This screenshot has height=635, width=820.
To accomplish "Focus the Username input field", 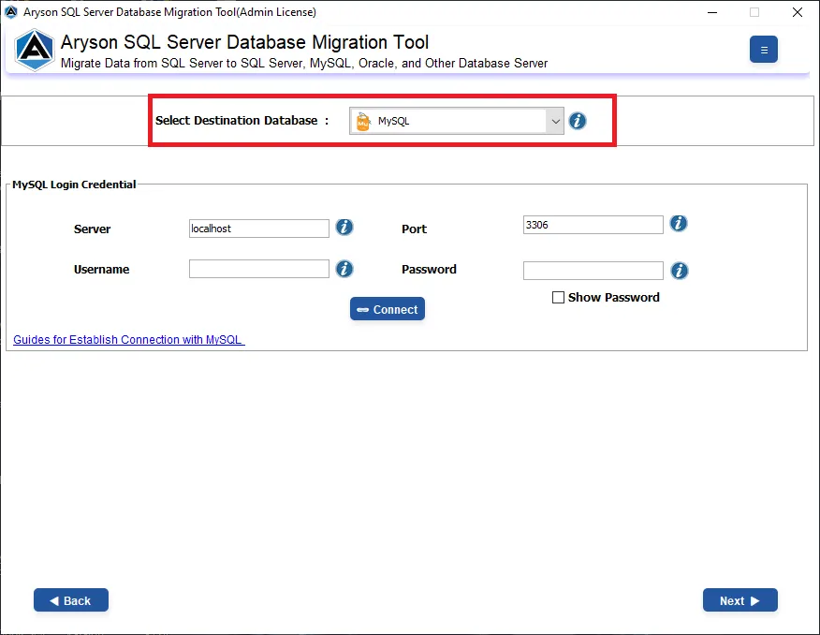I will pyautogui.click(x=259, y=269).
